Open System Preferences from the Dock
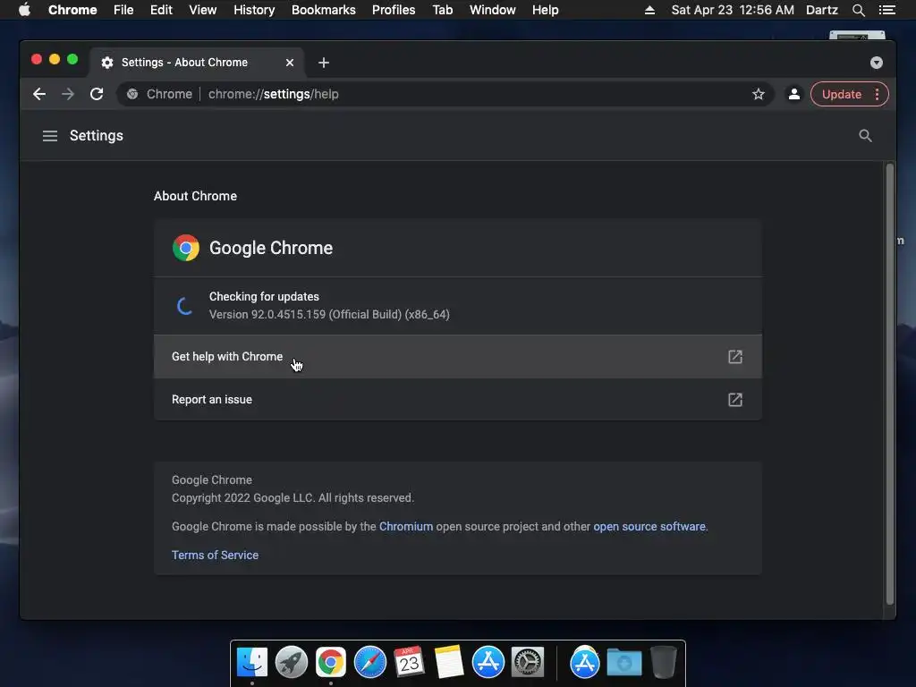This screenshot has height=687, width=916. pos(528,663)
